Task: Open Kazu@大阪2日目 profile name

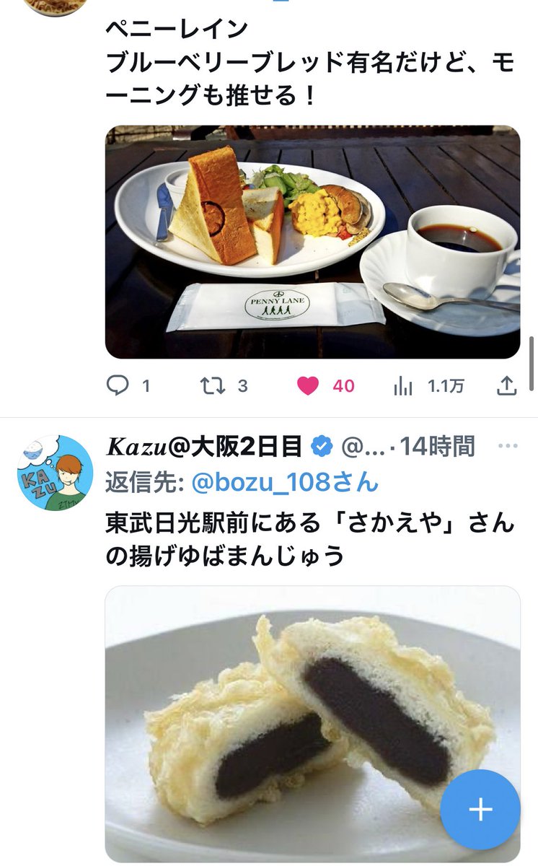Action: (x=204, y=447)
